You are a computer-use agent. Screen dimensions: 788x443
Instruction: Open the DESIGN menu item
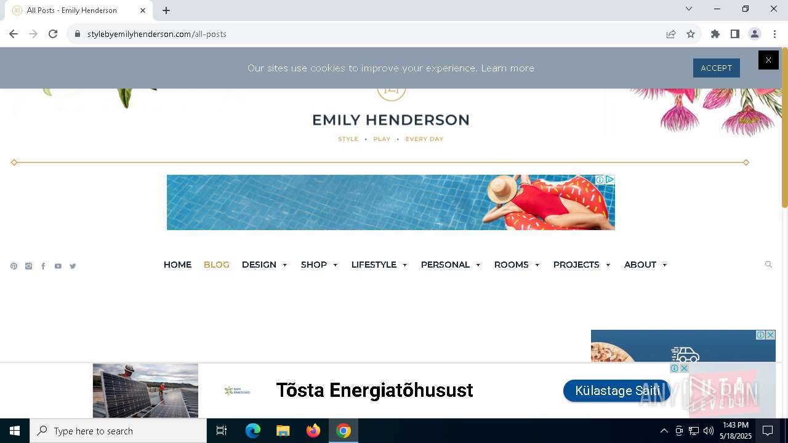(x=259, y=265)
